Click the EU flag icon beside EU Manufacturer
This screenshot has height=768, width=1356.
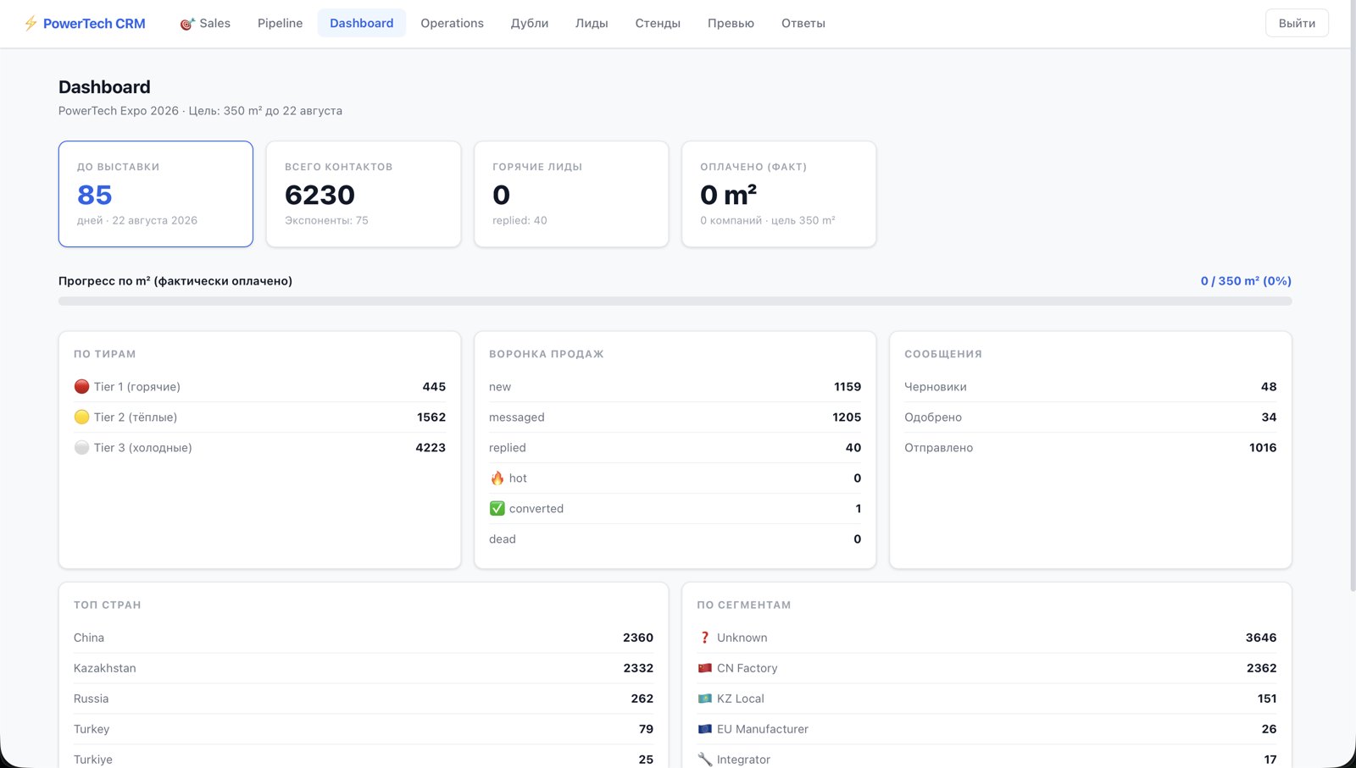tap(704, 729)
